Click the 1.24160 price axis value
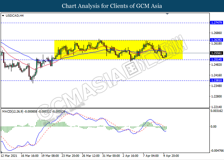 [216, 75]
